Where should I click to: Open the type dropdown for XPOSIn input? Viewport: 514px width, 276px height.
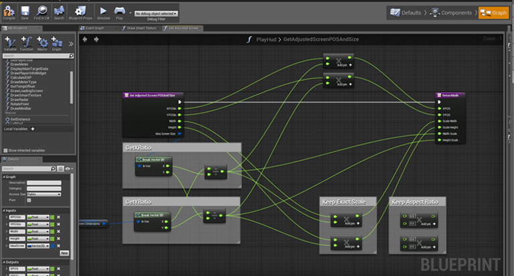coord(38,217)
